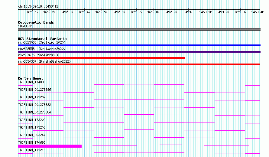Click the 3452.5k ruler tick label
This screenshot has height=157, width=269.
[x=101, y=12]
